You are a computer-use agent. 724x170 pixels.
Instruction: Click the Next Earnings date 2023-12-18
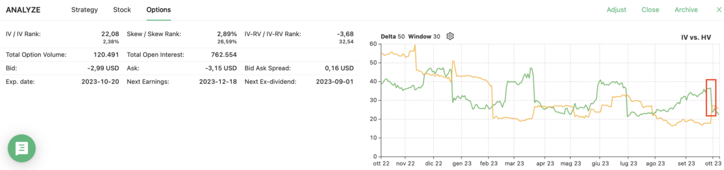point(218,82)
